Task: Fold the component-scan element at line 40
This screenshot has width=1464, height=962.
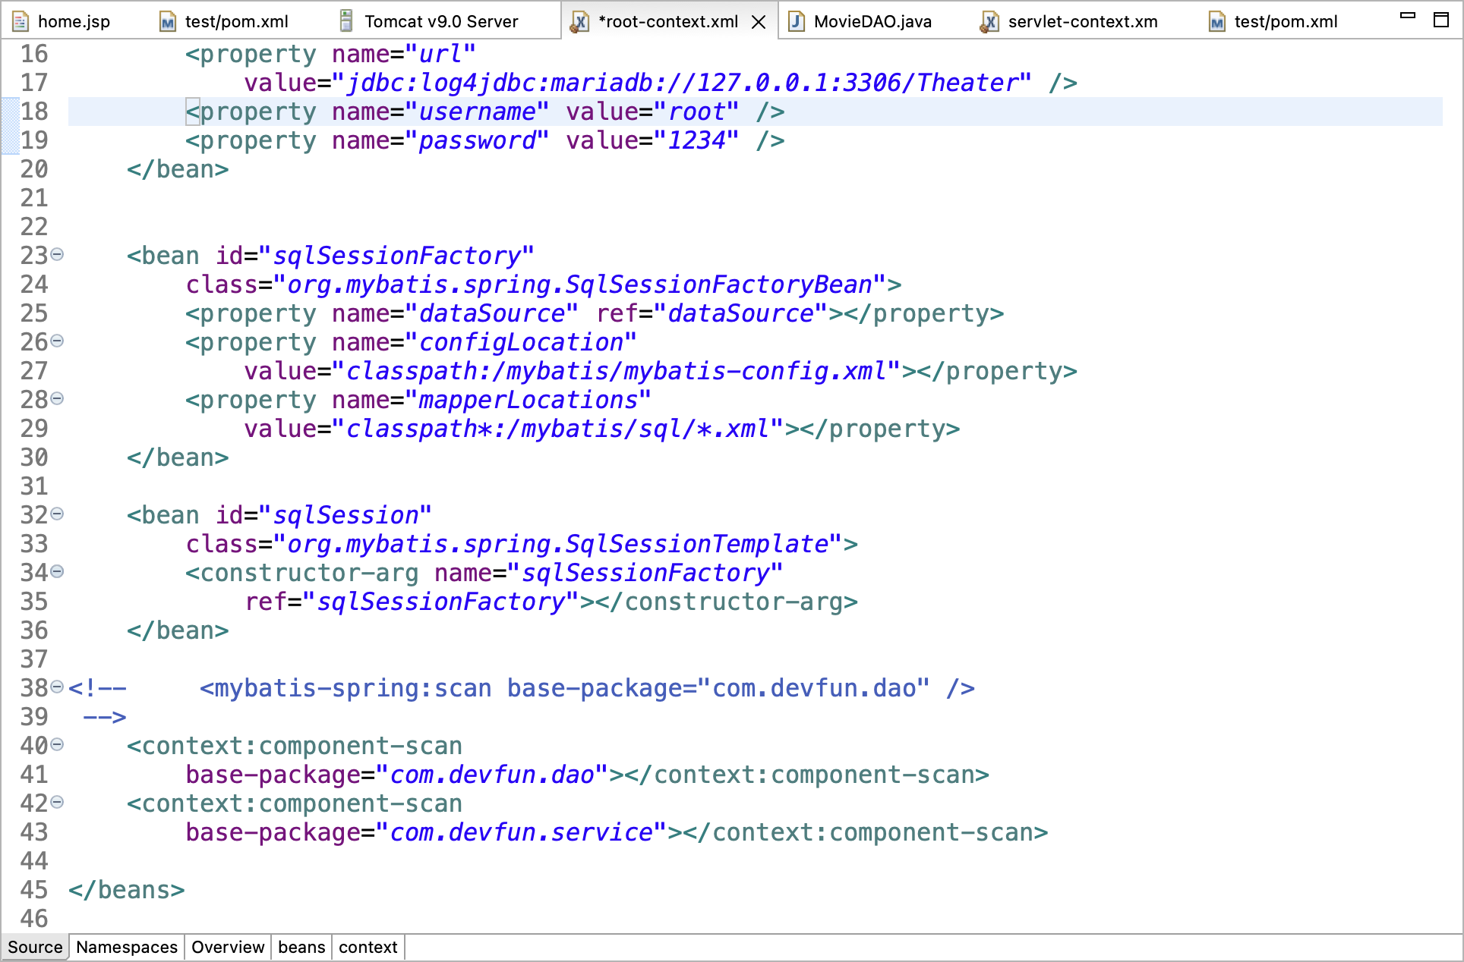Action: click(x=57, y=745)
